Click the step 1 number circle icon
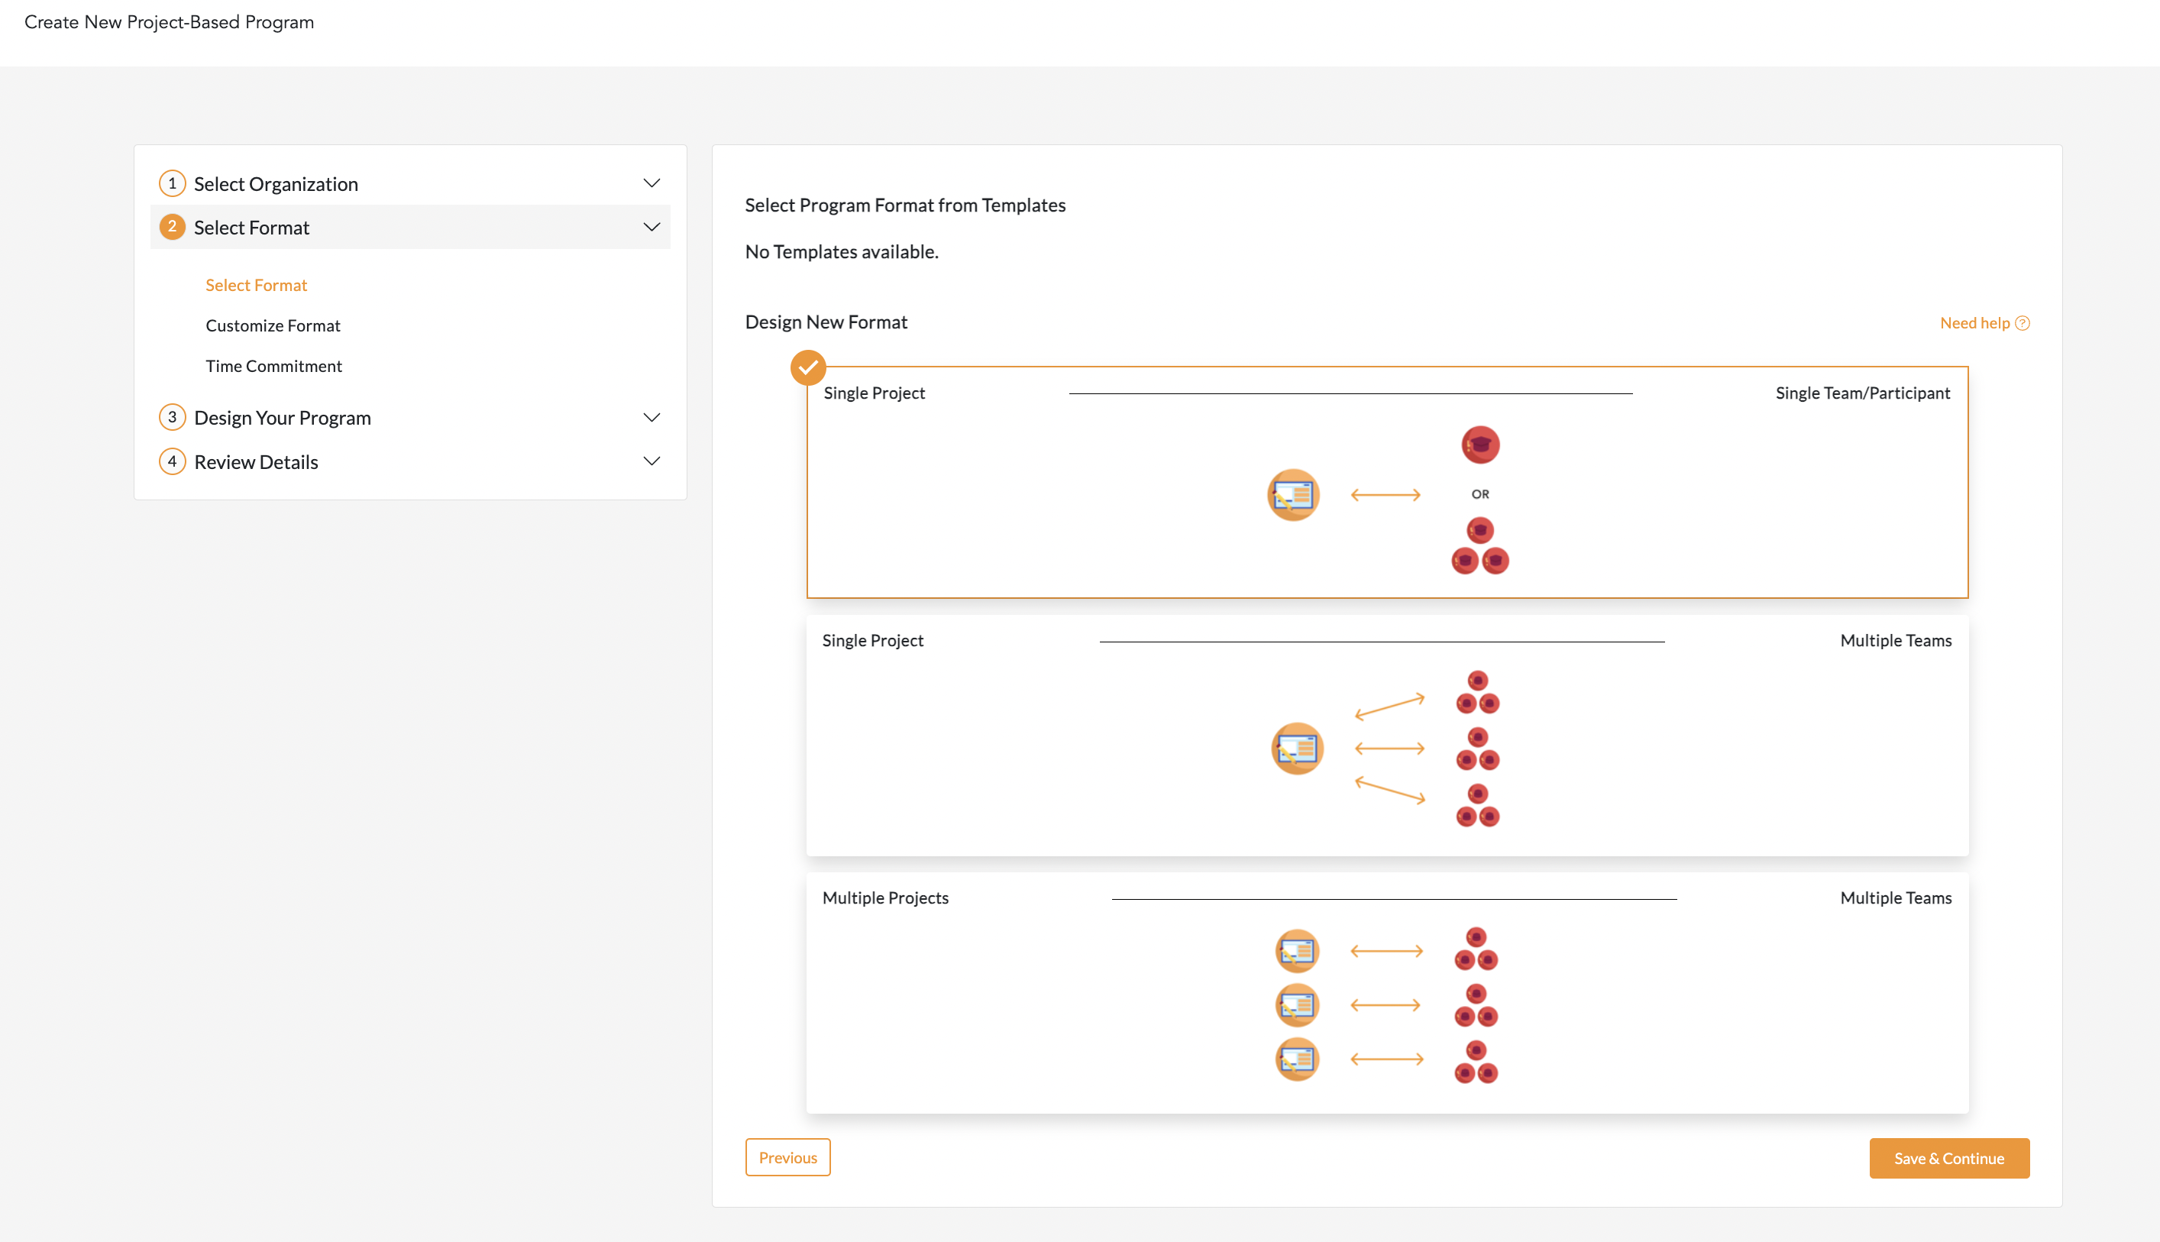The height and width of the screenshot is (1242, 2160). coord(173,183)
